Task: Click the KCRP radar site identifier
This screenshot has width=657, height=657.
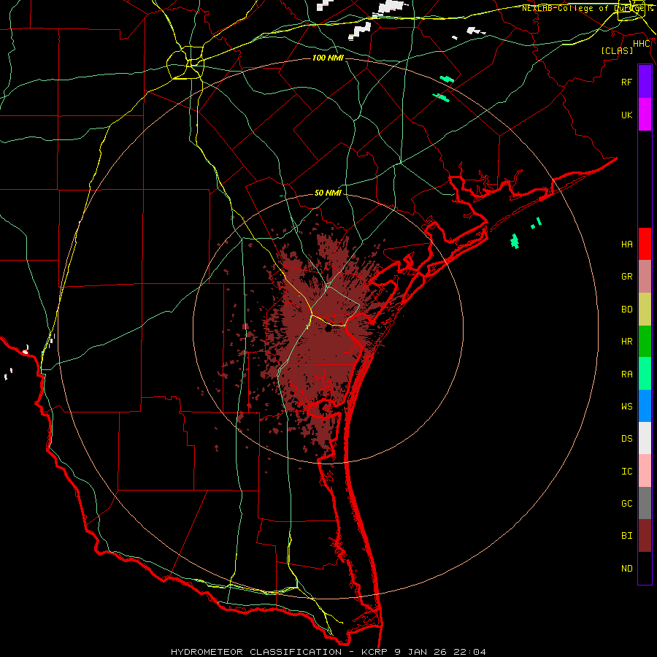Action: [375, 652]
